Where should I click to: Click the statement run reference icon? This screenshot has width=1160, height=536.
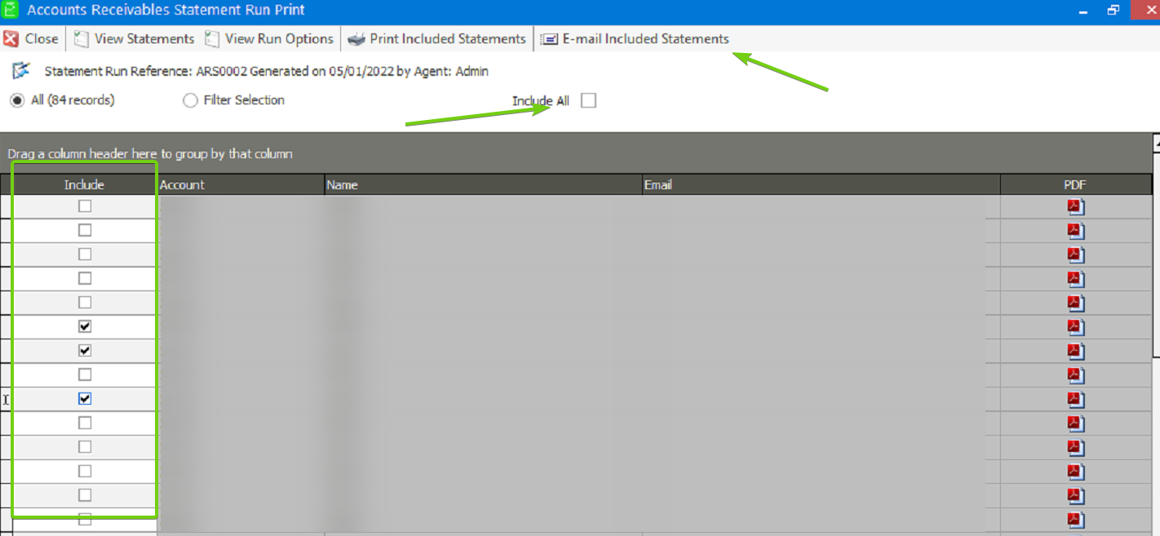pos(21,71)
